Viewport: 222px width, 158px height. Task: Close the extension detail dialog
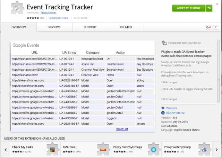pos(217,4)
